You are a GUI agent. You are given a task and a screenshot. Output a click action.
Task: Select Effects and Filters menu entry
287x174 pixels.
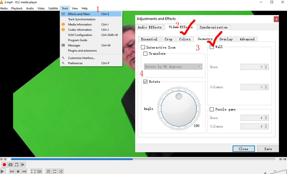pyautogui.click(x=91, y=14)
